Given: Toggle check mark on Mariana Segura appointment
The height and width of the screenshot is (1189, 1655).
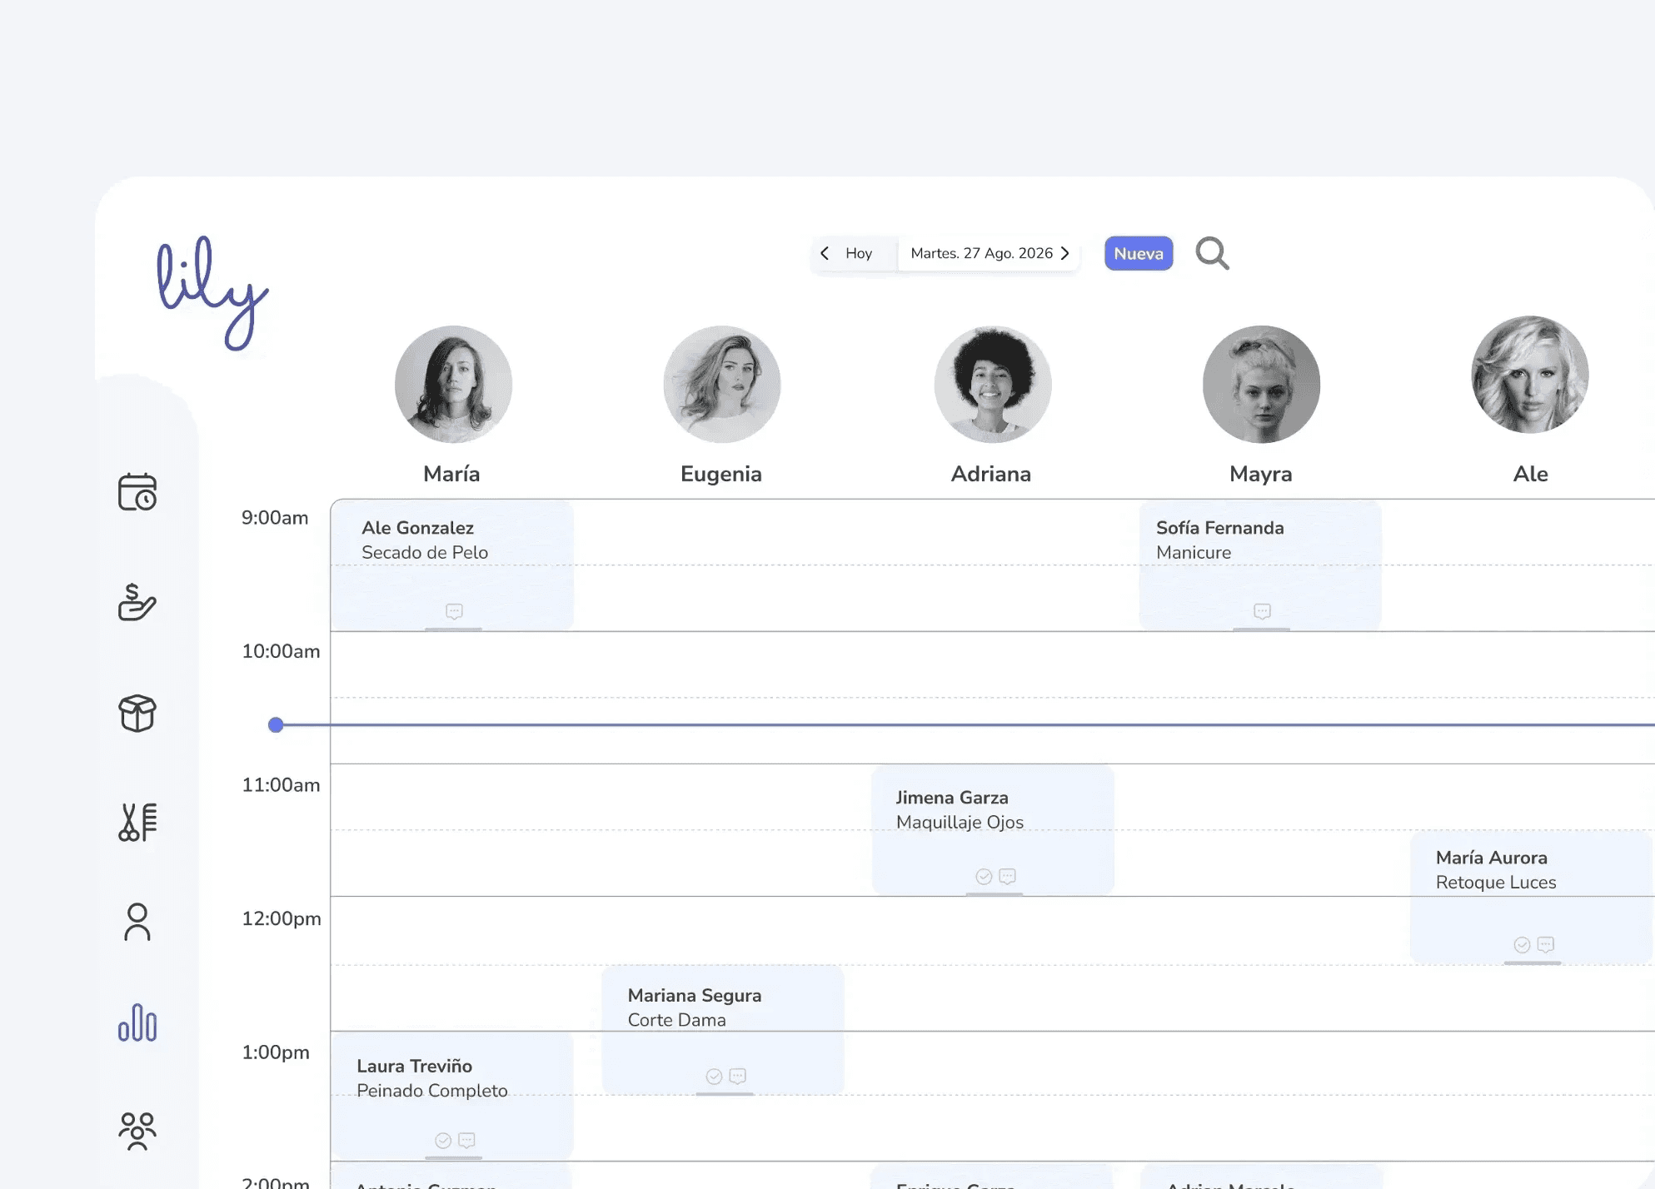Looking at the screenshot, I should 714,1076.
